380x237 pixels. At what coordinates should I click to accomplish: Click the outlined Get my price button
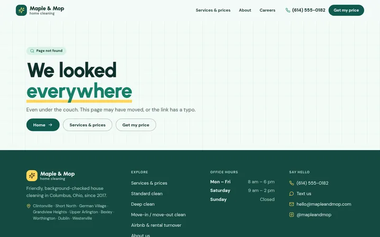pyautogui.click(x=136, y=125)
